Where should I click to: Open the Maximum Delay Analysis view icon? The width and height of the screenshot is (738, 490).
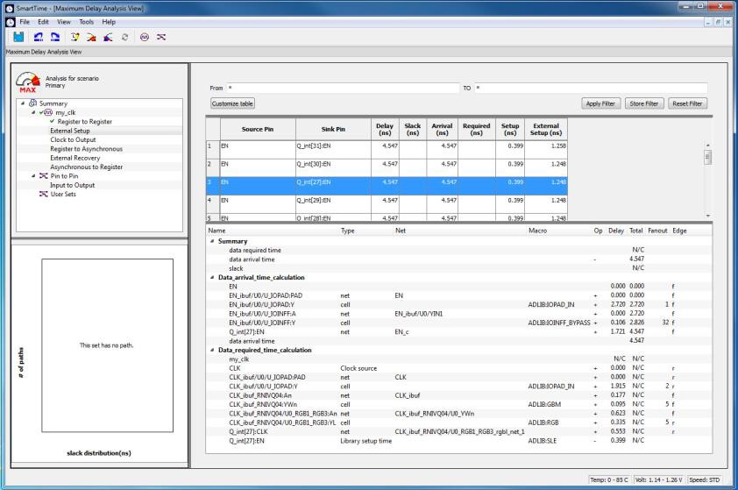tap(39, 37)
